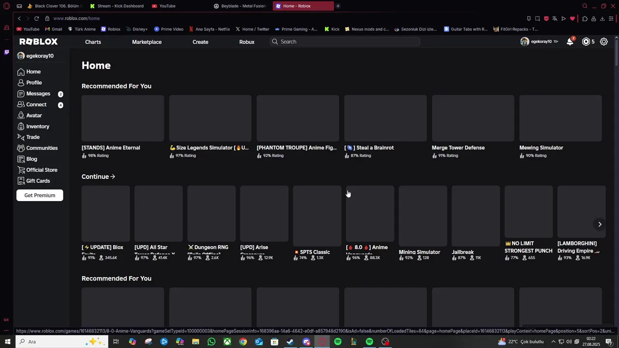Switch to Beyblade - Metal Fusion tab
Screen dimensions: 619x348
click(240, 6)
